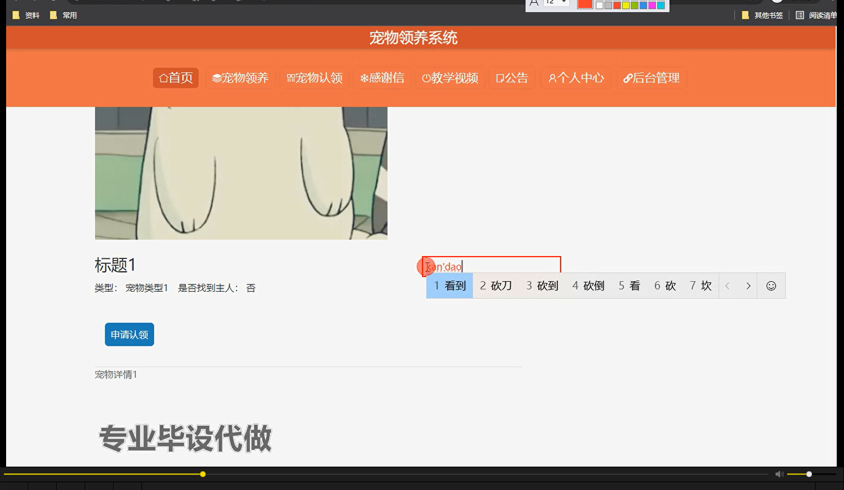Pick the blue color swatch
The height and width of the screenshot is (490, 844).
tap(643, 5)
